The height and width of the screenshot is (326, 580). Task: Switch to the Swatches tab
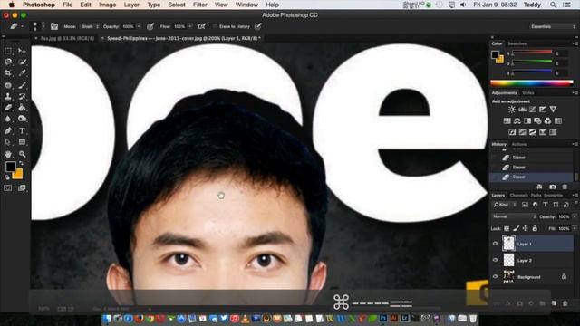(517, 43)
